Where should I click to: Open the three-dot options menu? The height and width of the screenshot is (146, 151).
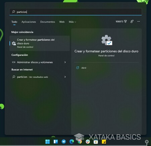click(139, 22)
